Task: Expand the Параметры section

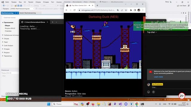Action: click(3, 56)
